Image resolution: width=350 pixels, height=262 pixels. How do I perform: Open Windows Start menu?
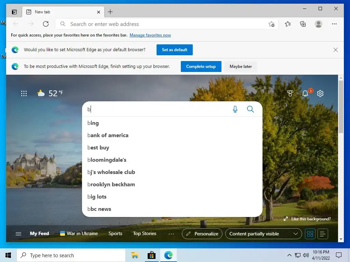8,255
